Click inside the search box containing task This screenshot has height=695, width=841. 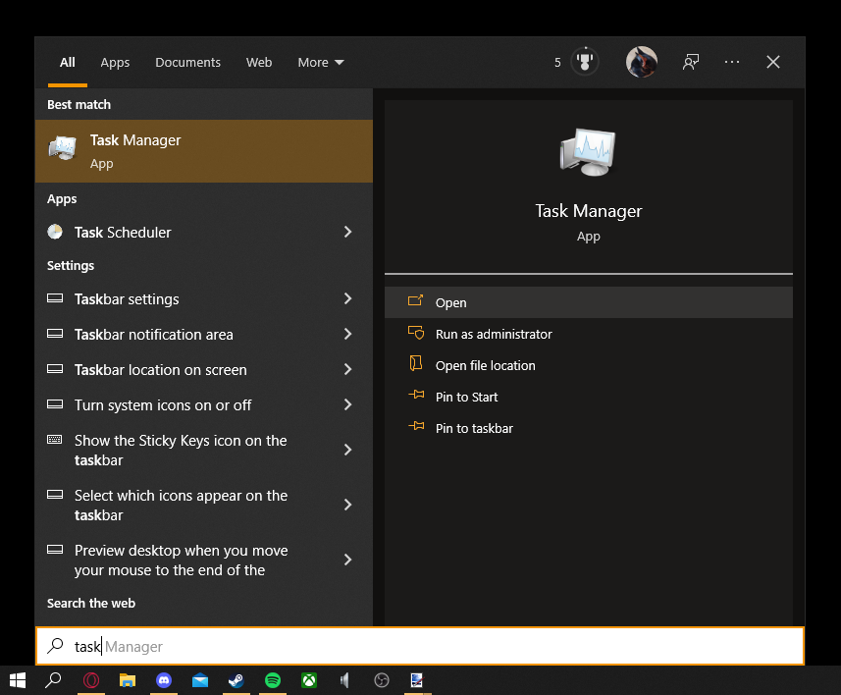click(x=420, y=646)
